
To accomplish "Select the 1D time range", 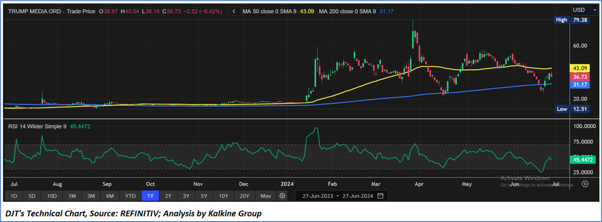I will (x=14, y=196).
